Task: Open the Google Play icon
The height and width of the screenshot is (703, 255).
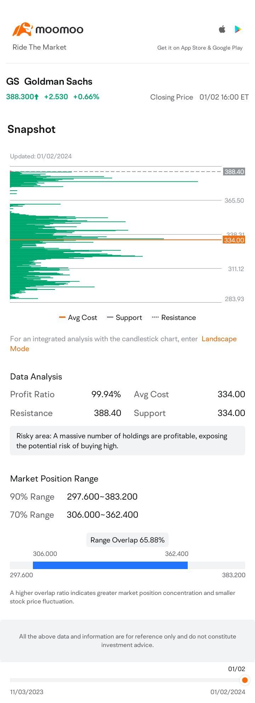Action: click(x=238, y=29)
